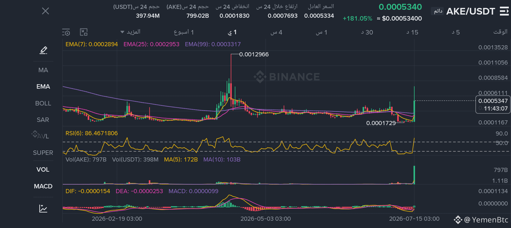Screen dimensions: 511x228
Task: Click the MA(5): 172B volume label
Action: [x=181, y=160]
